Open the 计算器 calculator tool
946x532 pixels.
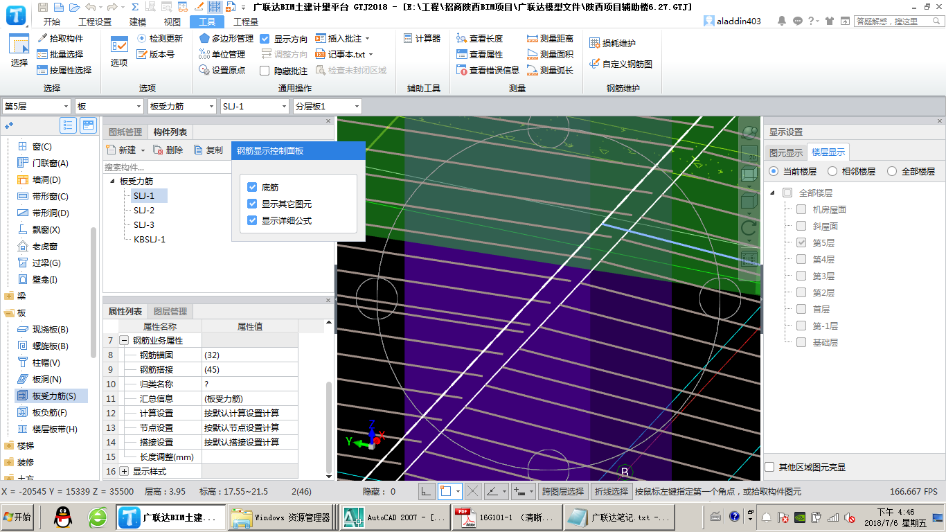click(x=422, y=39)
